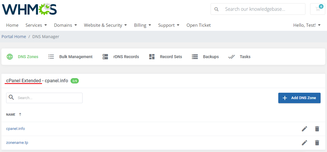
Task: Click the NAME column header
Action: (11, 115)
